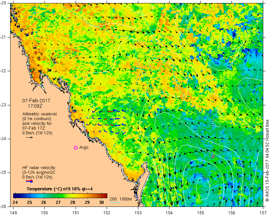Click the magenta Argo float circle in the ocean
Screen dimensions: 270x216
click(213, 156)
